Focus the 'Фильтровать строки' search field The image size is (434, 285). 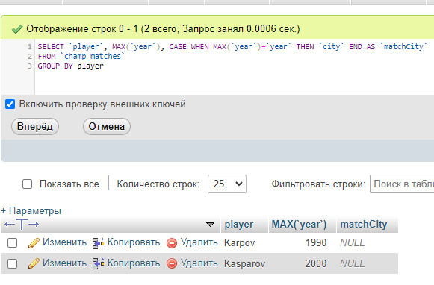click(x=402, y=184)
